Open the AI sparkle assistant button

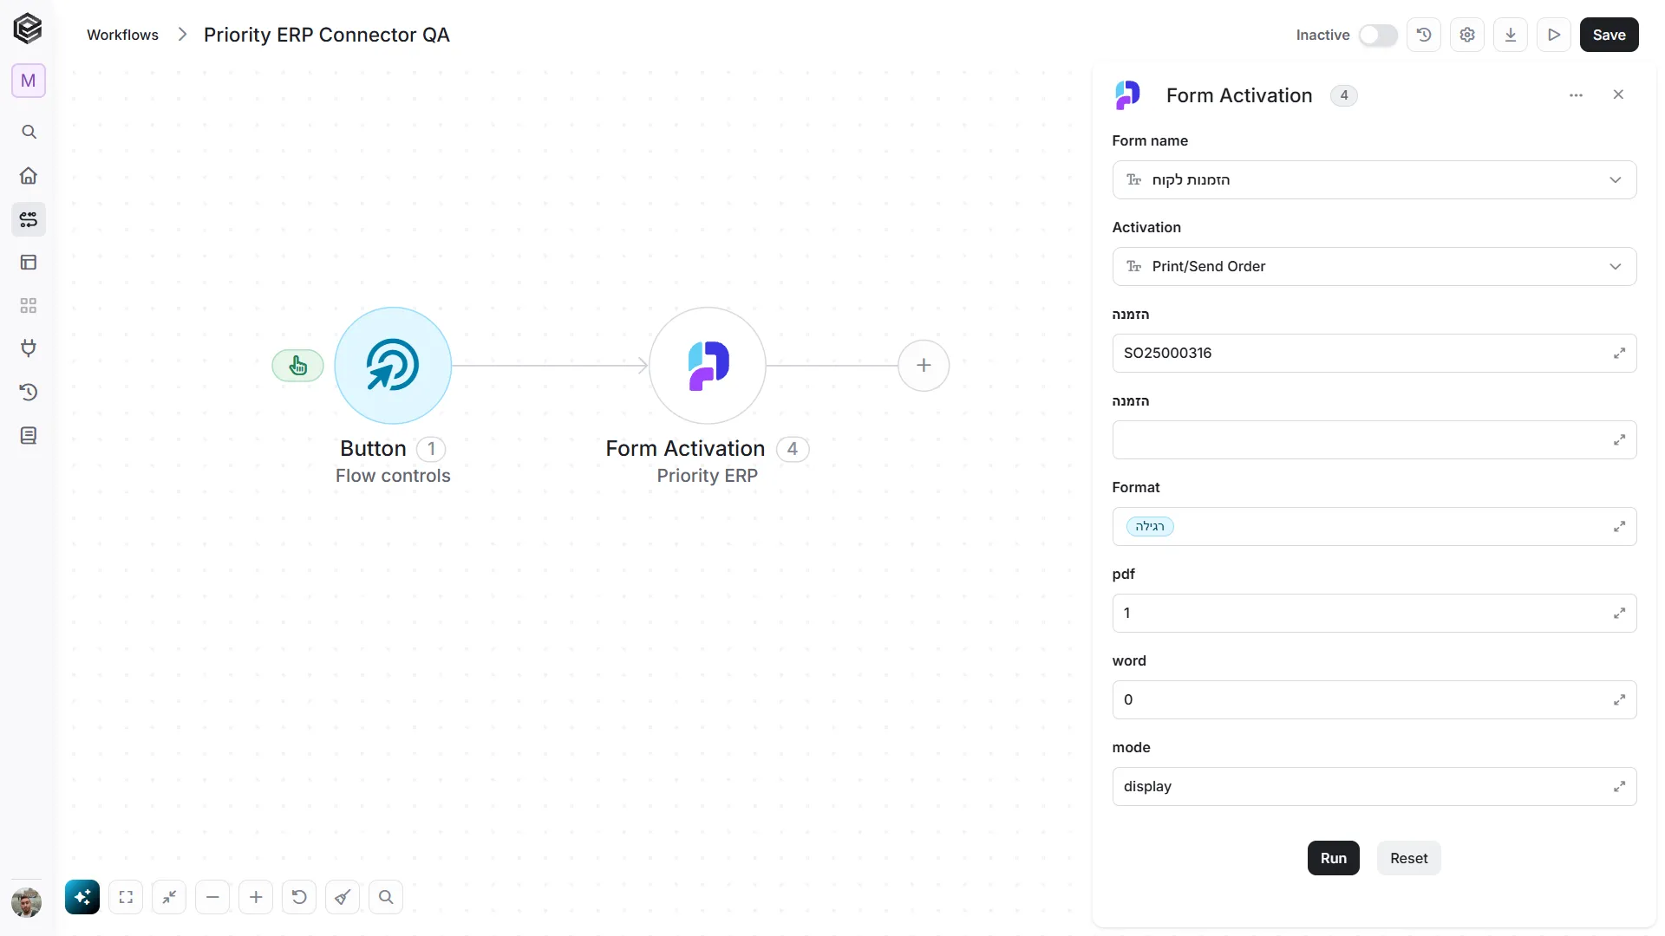82,897
